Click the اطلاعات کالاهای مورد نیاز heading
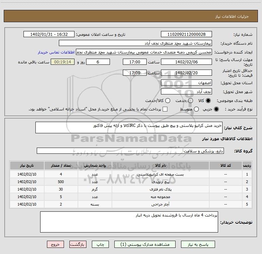The image size is (262, 254). 227,139
